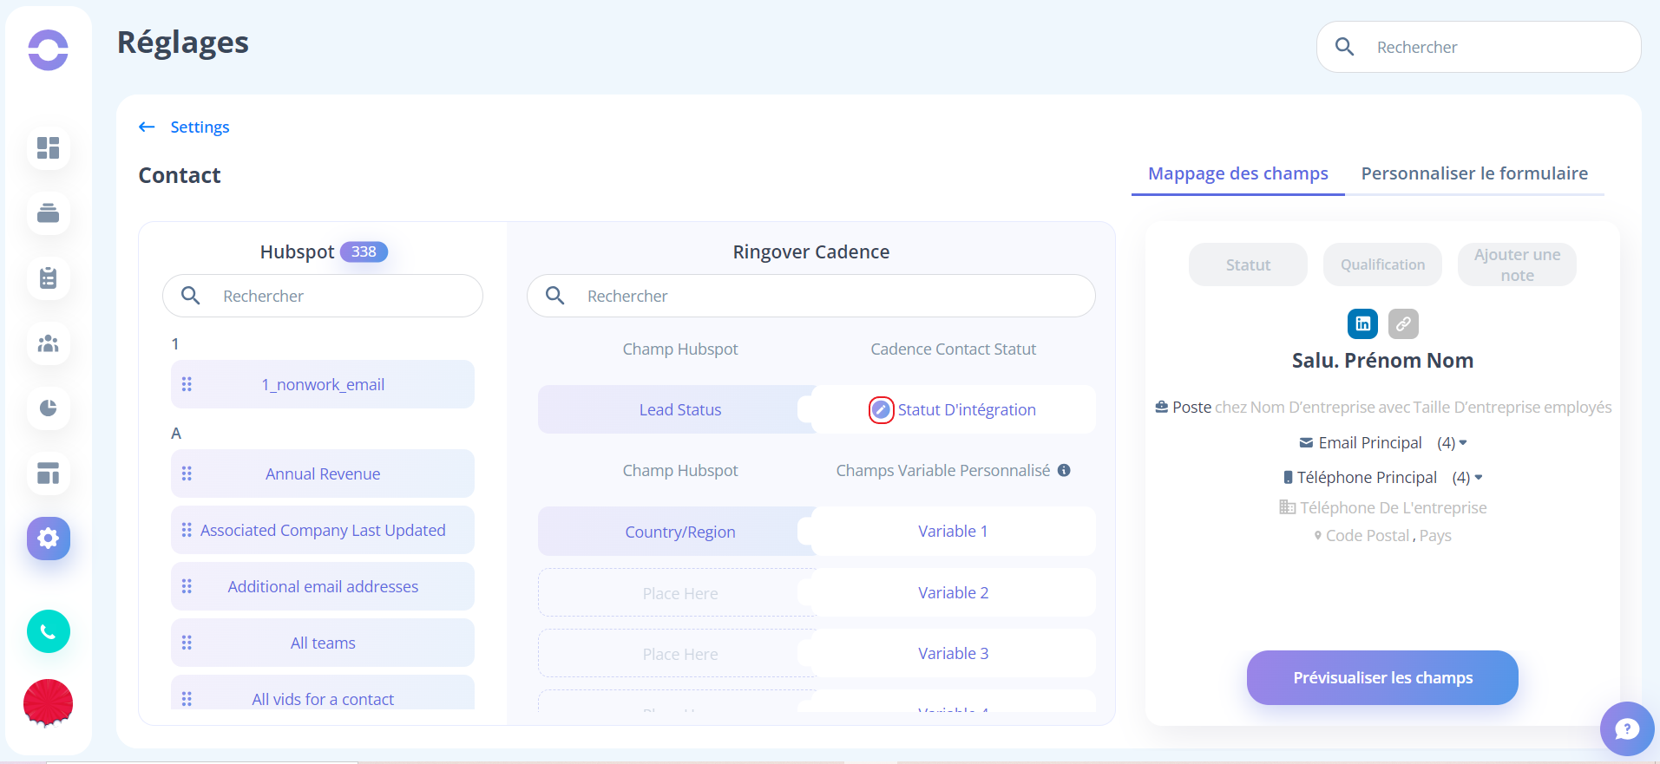Click the edit pencil icon for Statut D'intégration
Image resolution: width=1660 pixels, height=764 pixels.
(x=881, y=410)
